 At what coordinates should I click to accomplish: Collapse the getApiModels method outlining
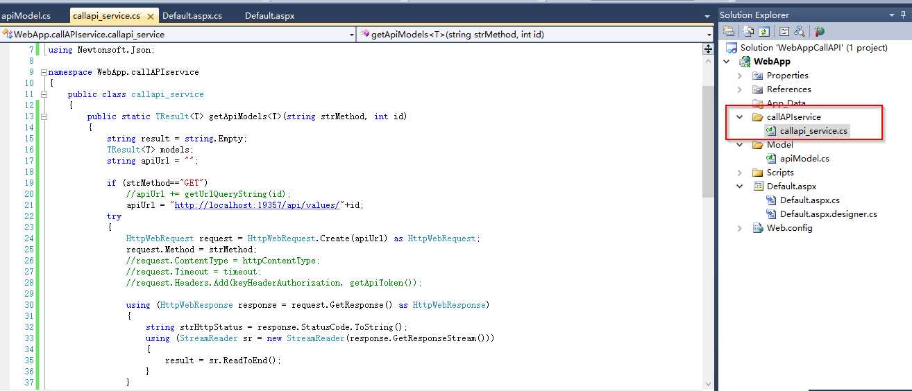point(44,116)
